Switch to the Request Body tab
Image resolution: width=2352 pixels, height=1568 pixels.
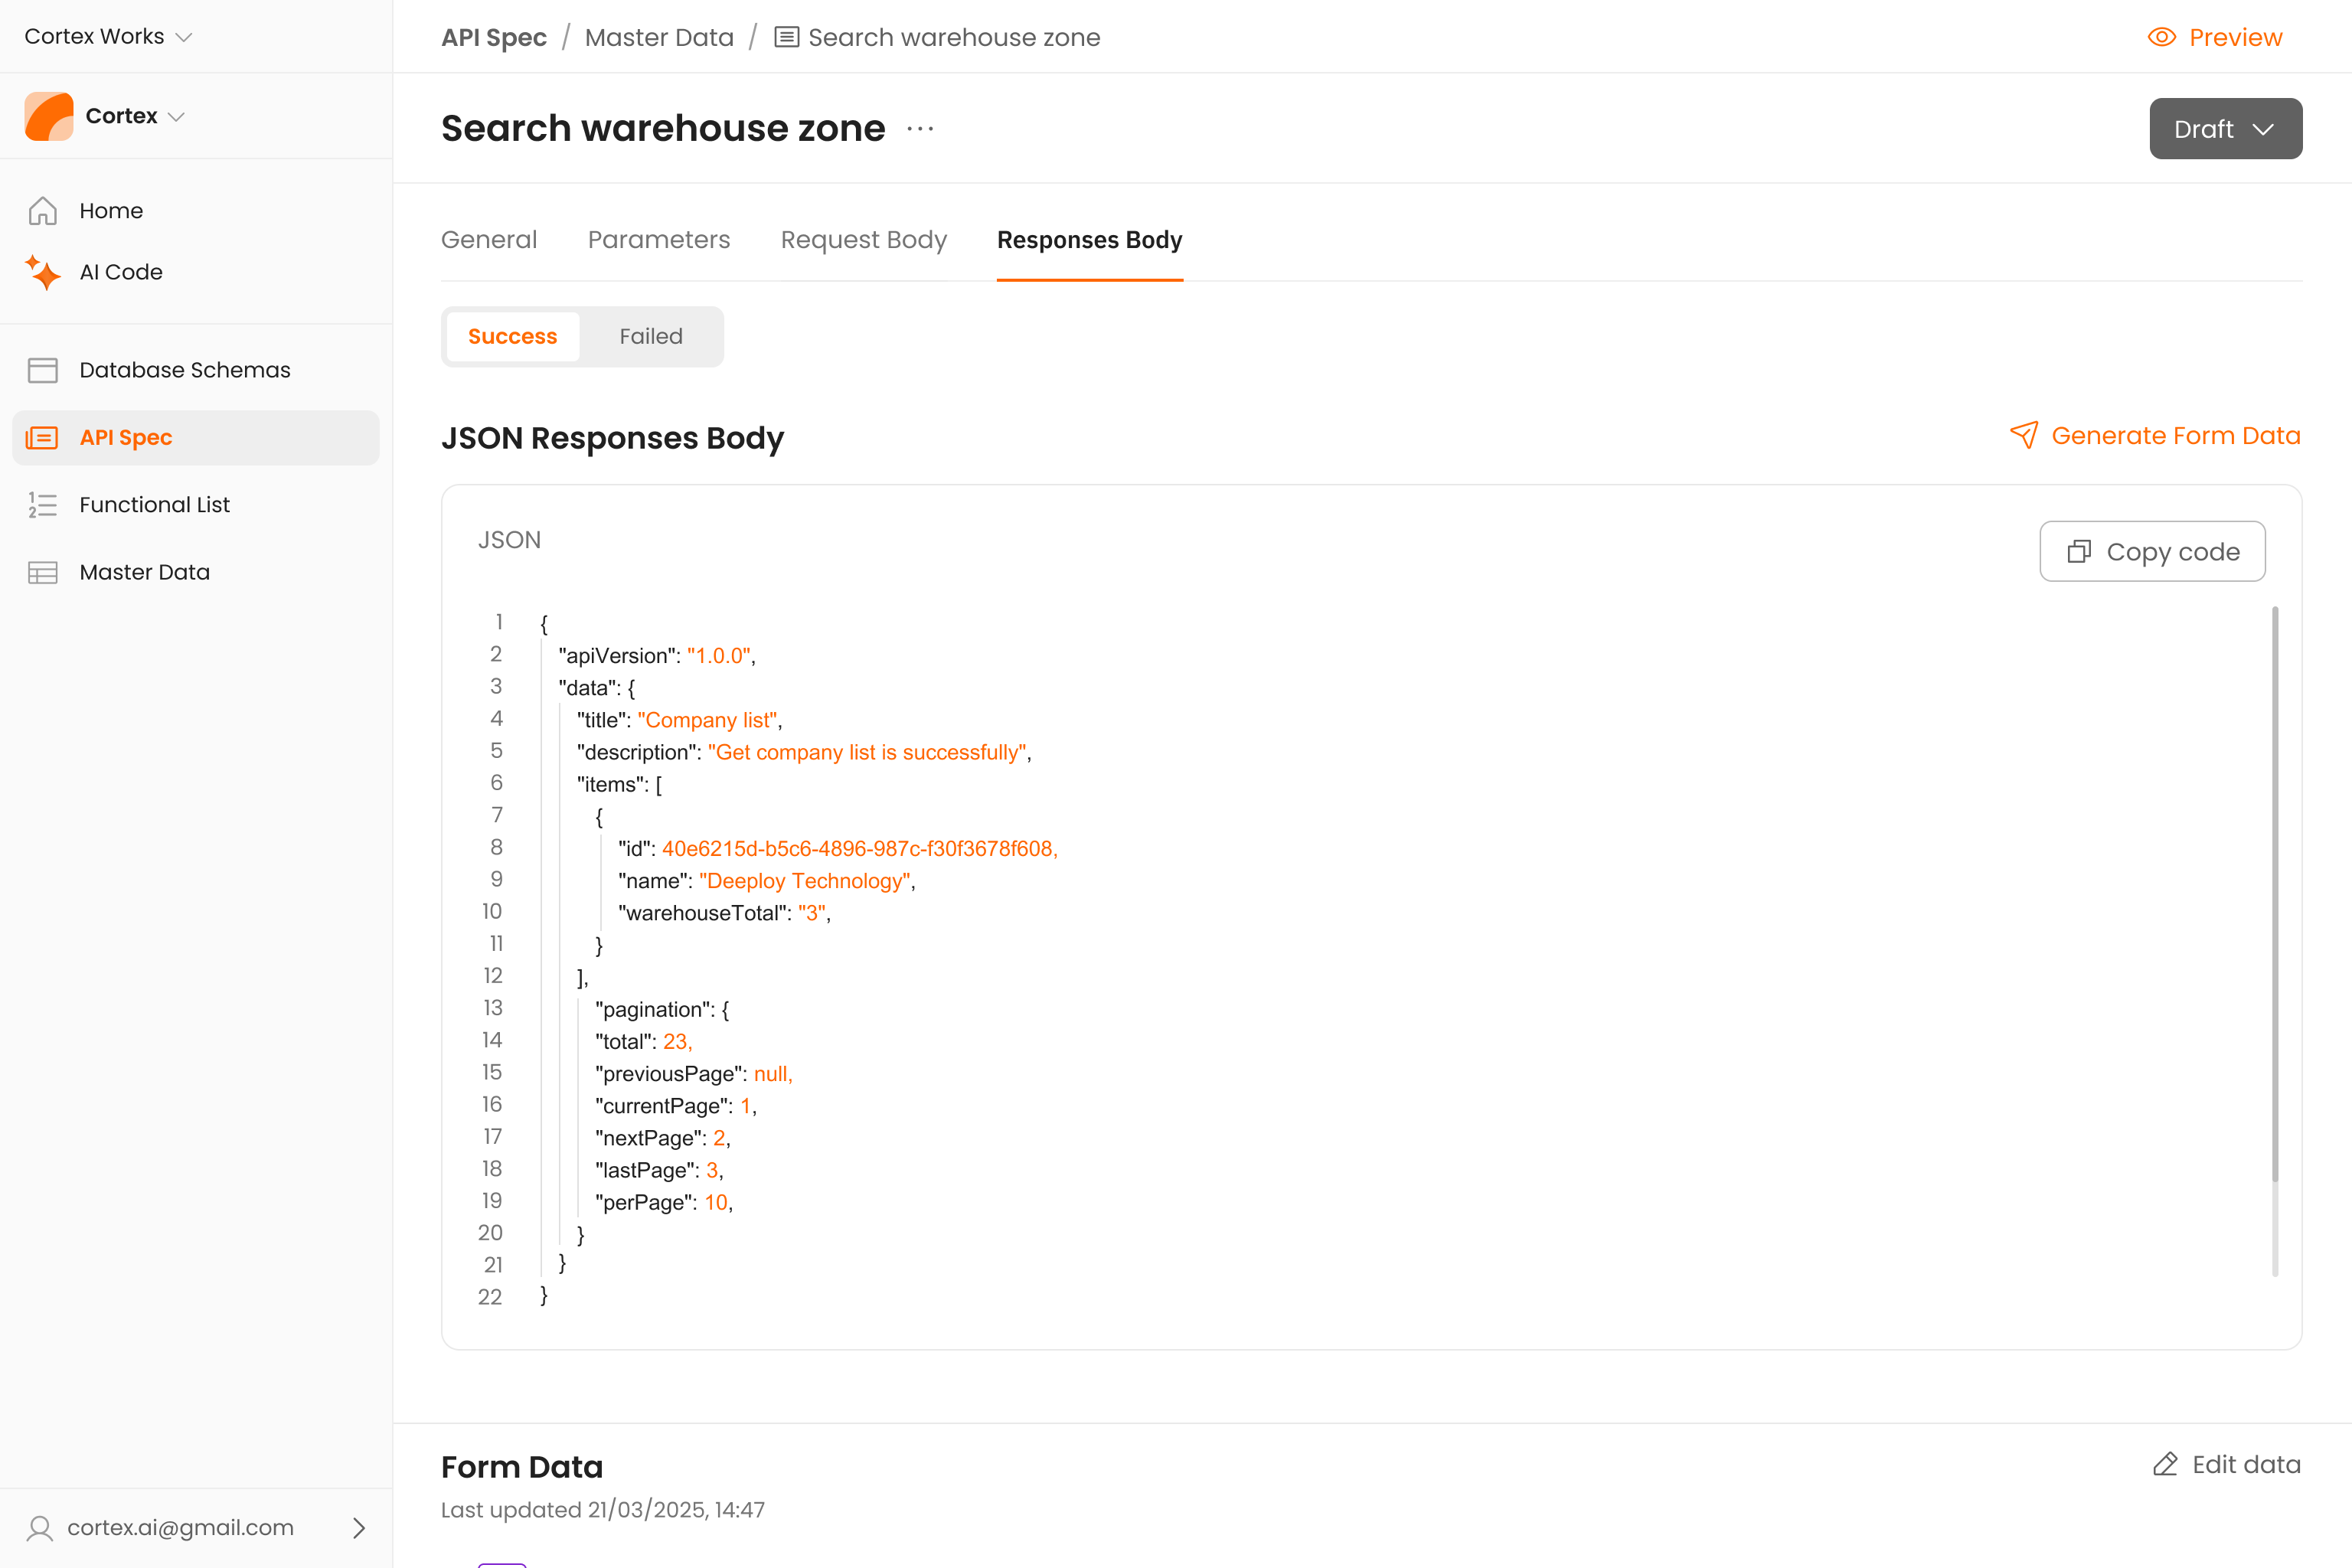pyautogui.click(x=863, y=240)
